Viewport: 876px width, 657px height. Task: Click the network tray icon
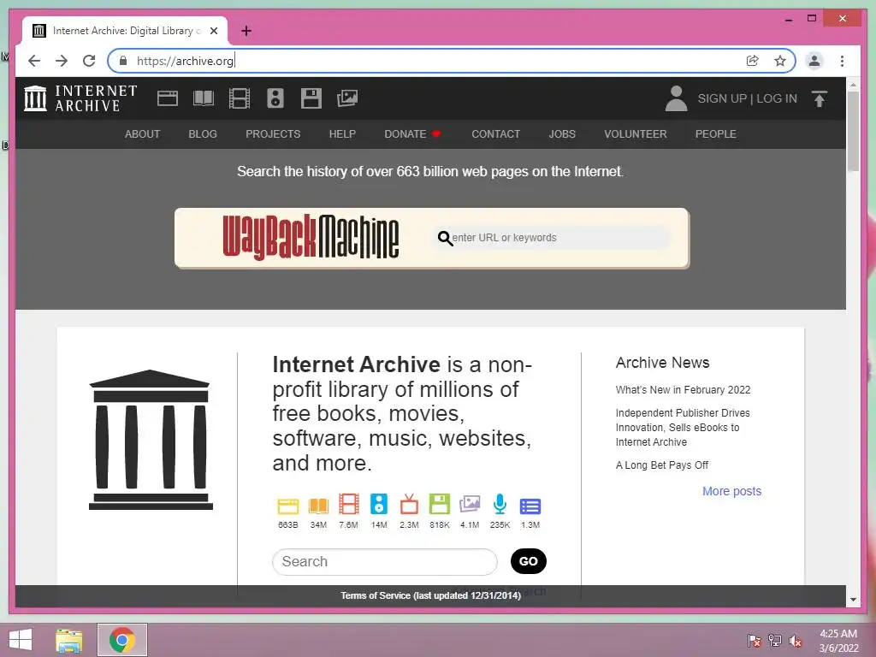point(775,640)
